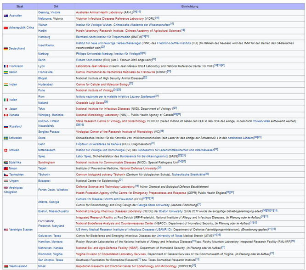Click the German flag icon
The height and width of the screenshot is (270, 306).
click(6, 49)
